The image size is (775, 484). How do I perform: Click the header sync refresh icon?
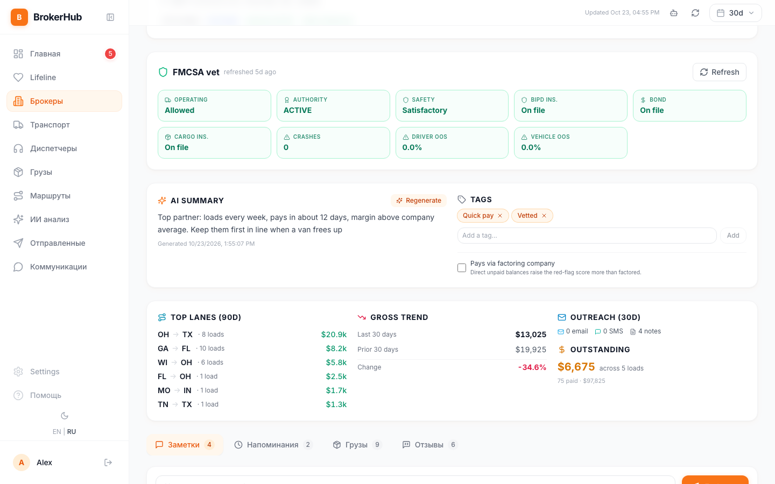(695, 13)
